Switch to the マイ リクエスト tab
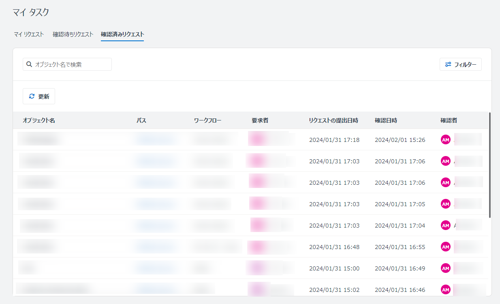Viewport: 500px width, 304px height. pyautogui.click(x=29, y=34)
